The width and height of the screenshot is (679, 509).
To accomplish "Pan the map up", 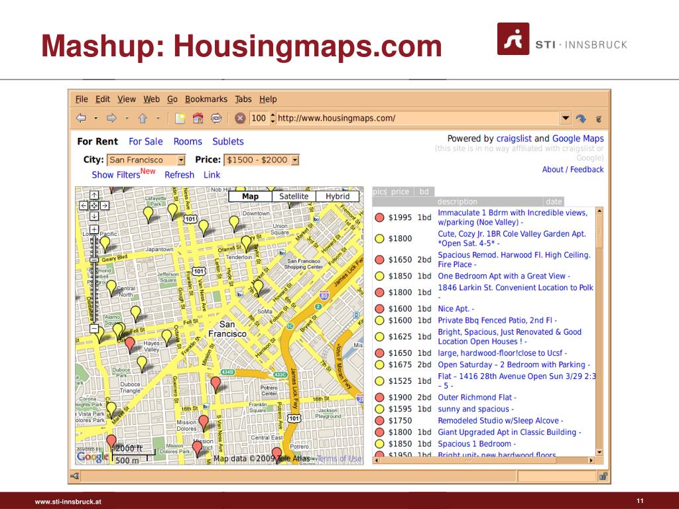I will click(x=94, y=196).
